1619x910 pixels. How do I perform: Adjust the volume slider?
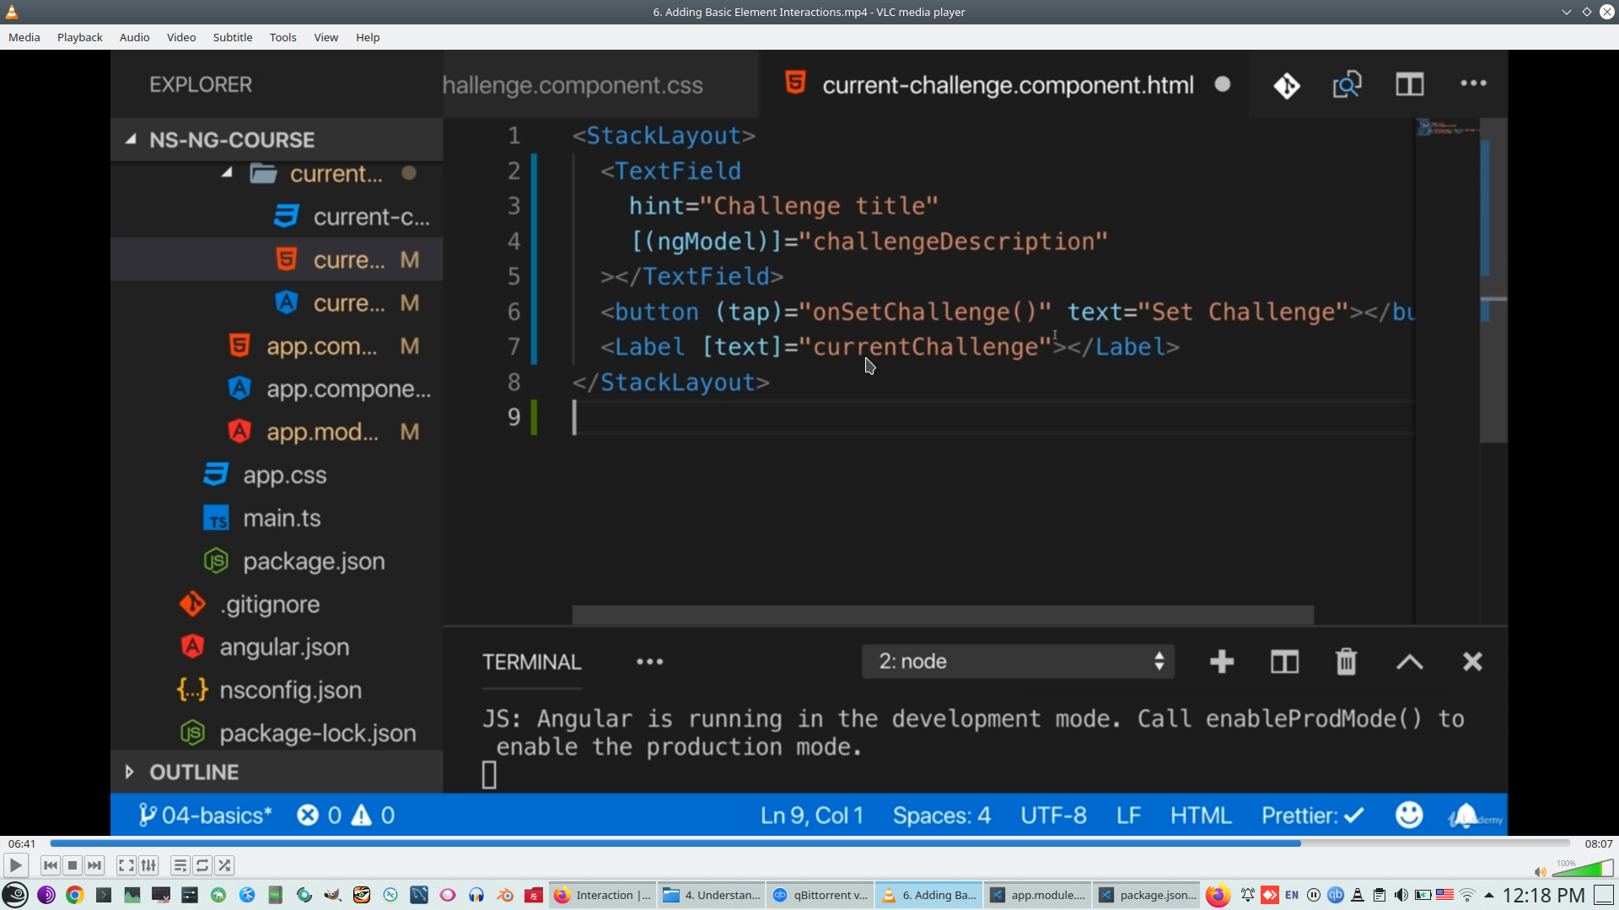coord(1583,870)
